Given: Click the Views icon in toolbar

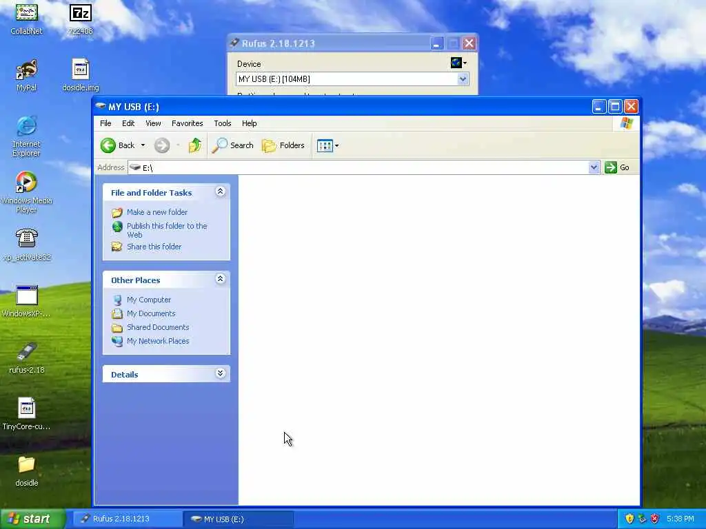Looking at the screenshot, I should (325, 145).
